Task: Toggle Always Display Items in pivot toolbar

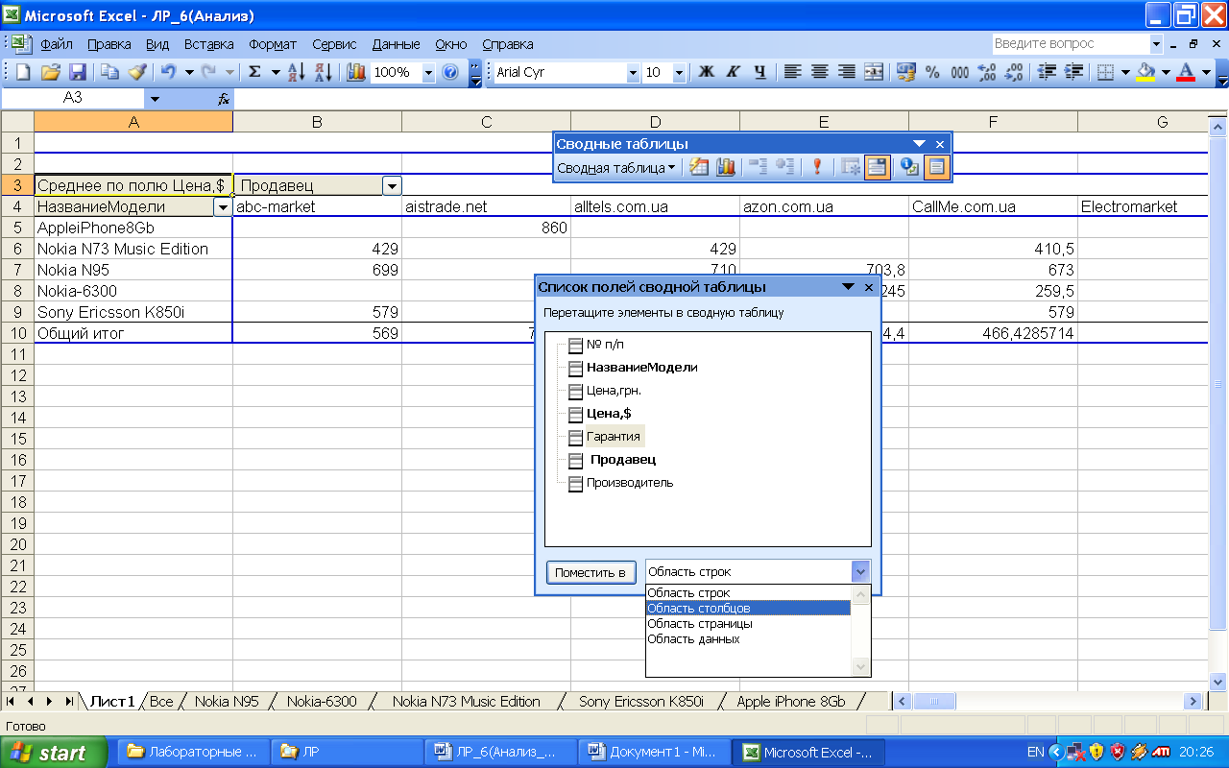Action: [876, 167]
